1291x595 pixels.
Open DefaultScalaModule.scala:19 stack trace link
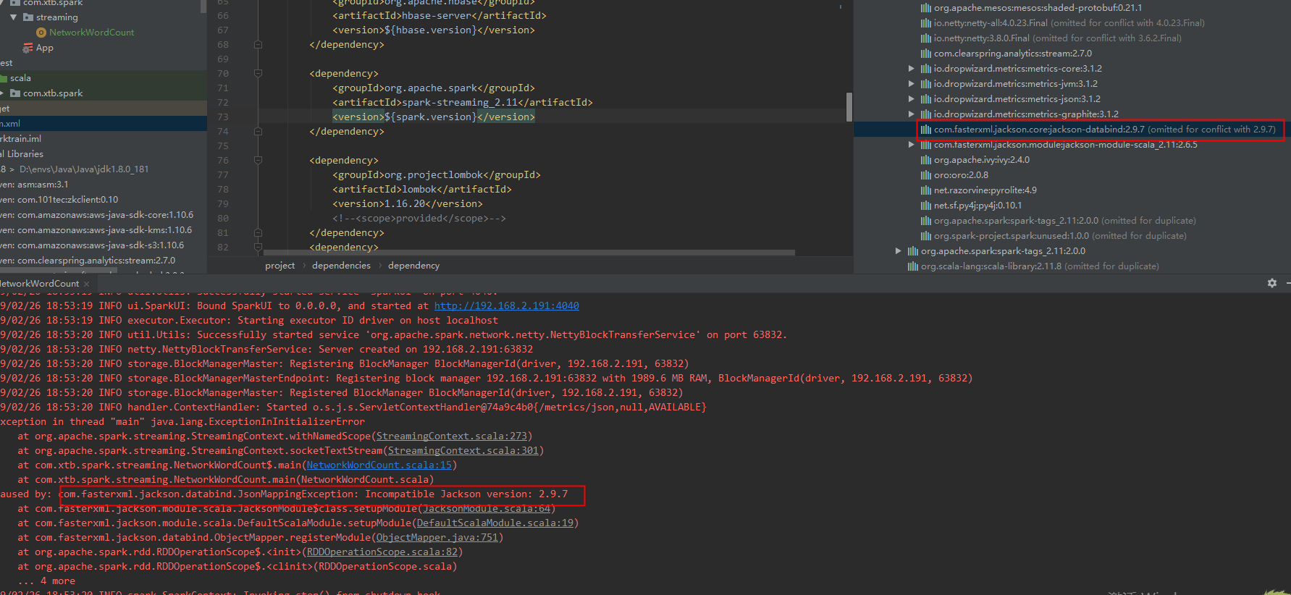tap(495, 523)
